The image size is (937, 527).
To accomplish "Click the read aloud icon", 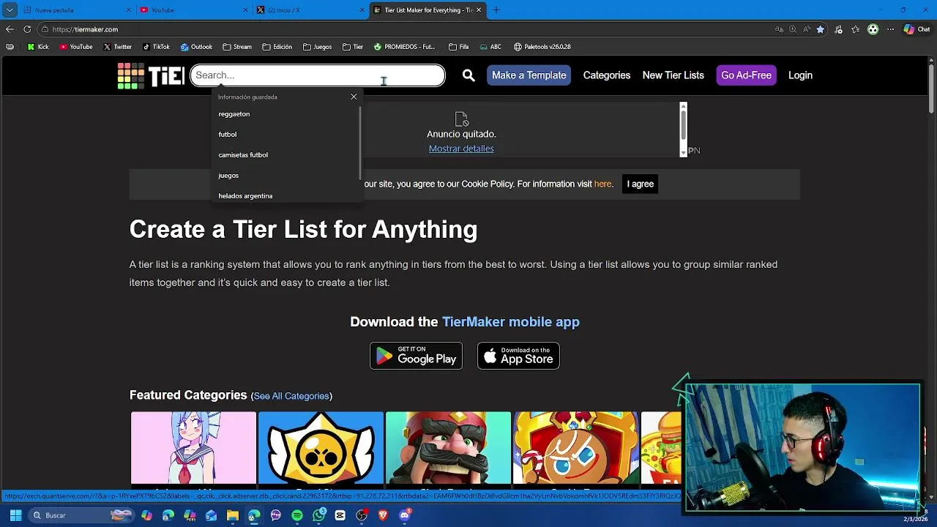I will (806, 29).
